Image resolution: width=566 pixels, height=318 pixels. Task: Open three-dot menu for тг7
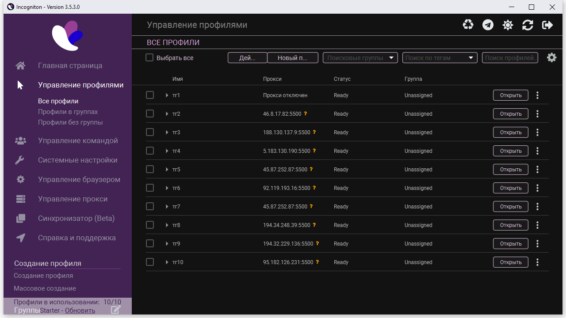537,206
